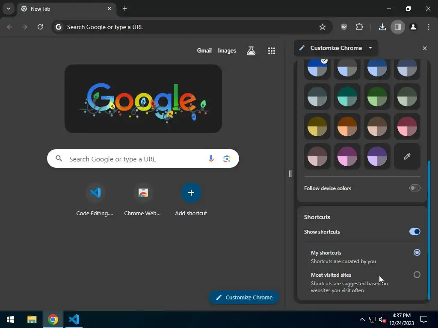Open the Chrome Web Store shortcut
This screenshot has height=328, width=438.
[x=143, y=200]
